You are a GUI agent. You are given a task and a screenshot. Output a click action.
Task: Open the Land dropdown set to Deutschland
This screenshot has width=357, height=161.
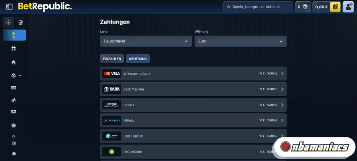tap(146, 41)
